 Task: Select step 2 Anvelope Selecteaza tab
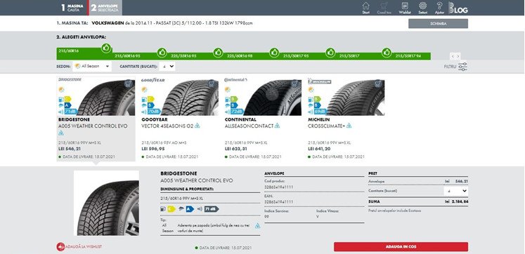(105, 8)
